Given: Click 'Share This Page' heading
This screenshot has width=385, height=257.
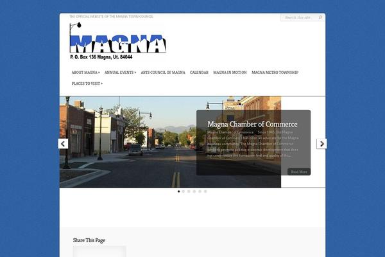Looking at the screenshot, I should [x=89, y=240].
